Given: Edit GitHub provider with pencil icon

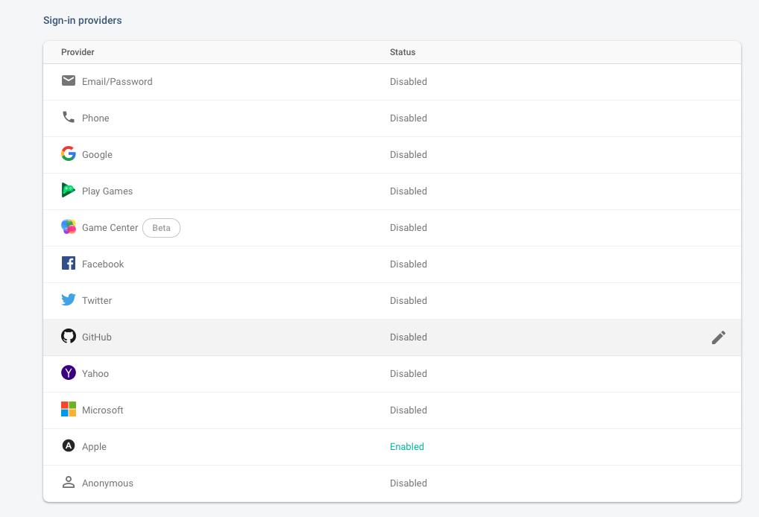Looking at the screenshot, I should tap(718, 337).
